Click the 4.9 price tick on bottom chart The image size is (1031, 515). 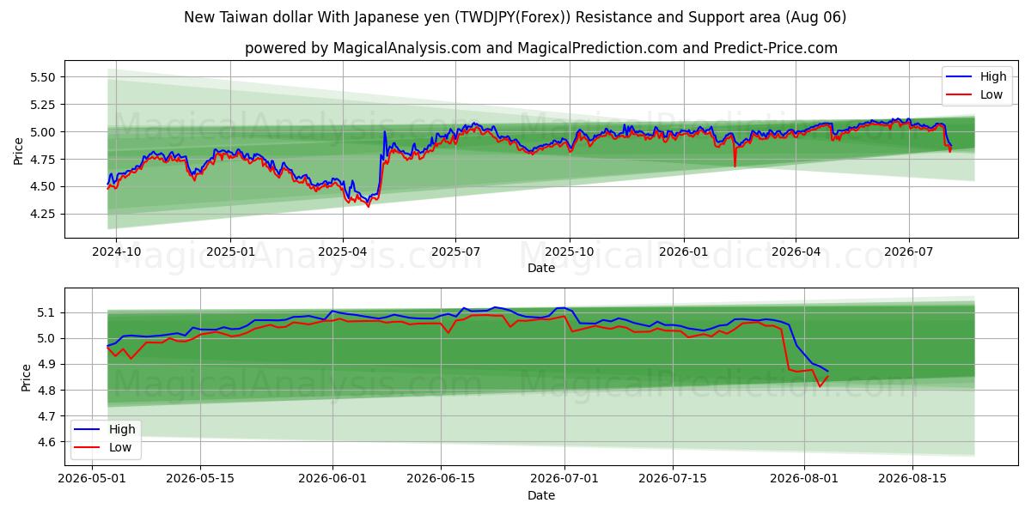46,364
